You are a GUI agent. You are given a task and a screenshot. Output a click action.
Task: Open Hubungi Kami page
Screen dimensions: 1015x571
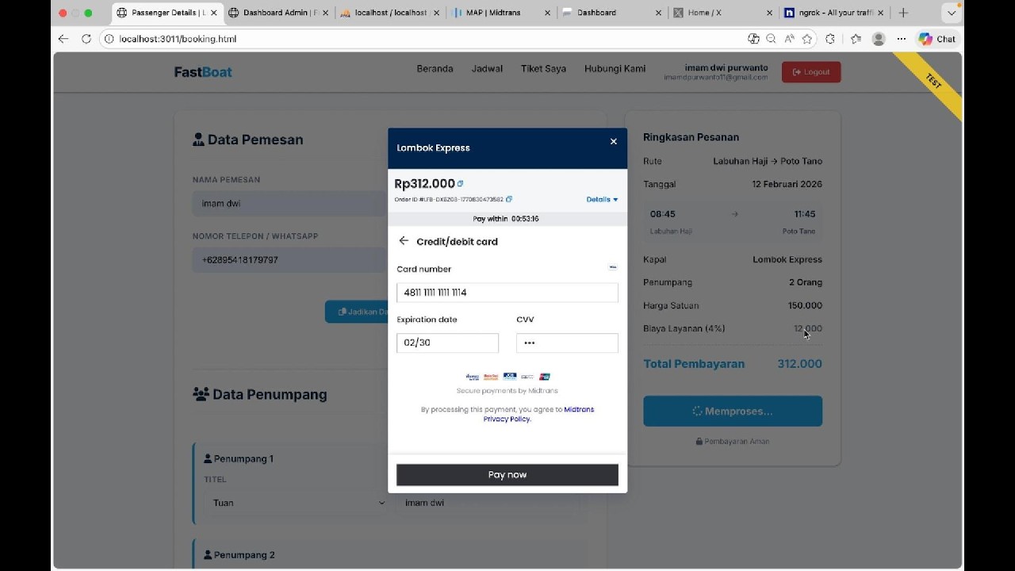[615, 69]
